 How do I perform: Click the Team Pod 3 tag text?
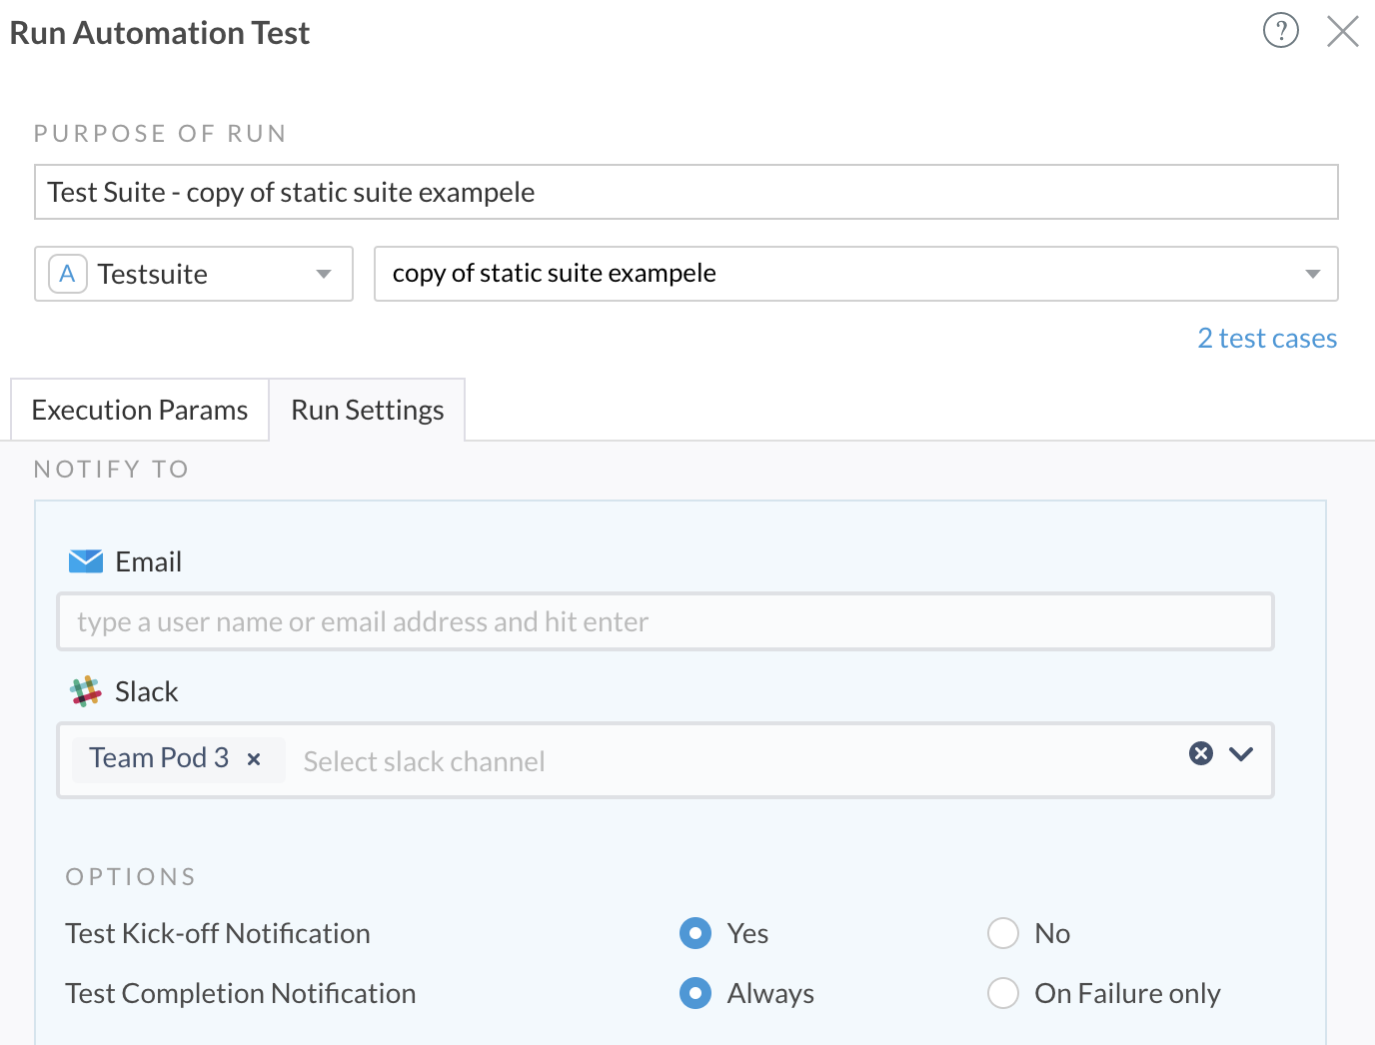tap(159, 757)
